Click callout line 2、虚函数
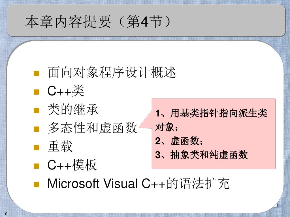Viewport: 290px width, 217px height. 179,141
